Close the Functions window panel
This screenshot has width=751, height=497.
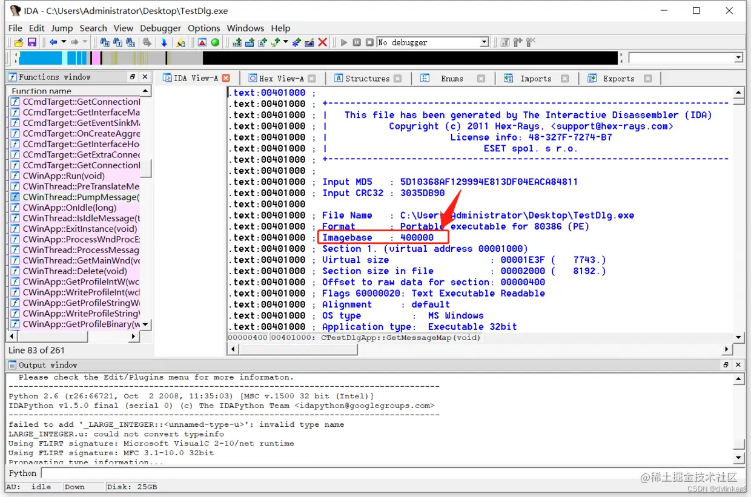pos(145,77)
